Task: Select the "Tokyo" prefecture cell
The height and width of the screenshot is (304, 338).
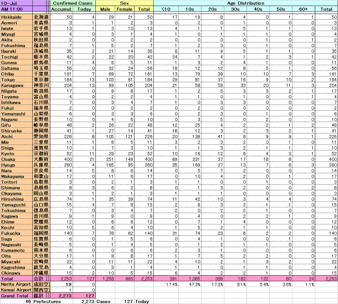Action: tap(16, 80)
